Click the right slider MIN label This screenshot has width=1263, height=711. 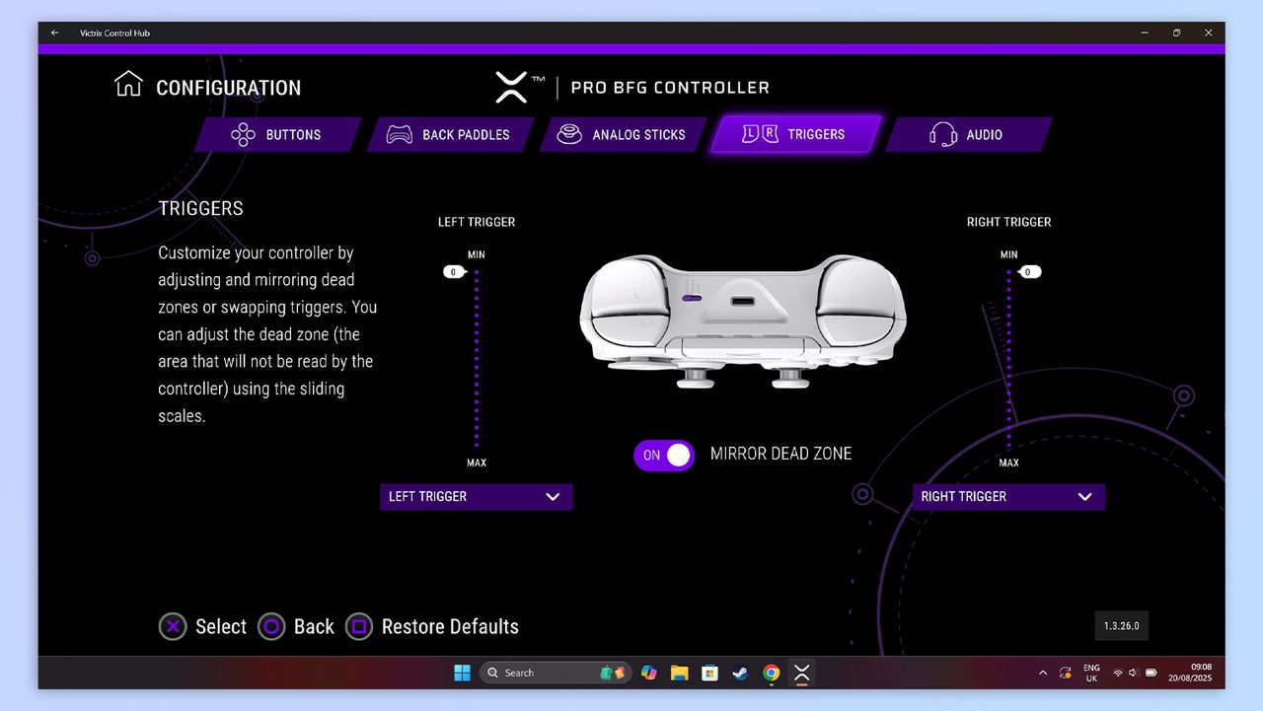1008,254
